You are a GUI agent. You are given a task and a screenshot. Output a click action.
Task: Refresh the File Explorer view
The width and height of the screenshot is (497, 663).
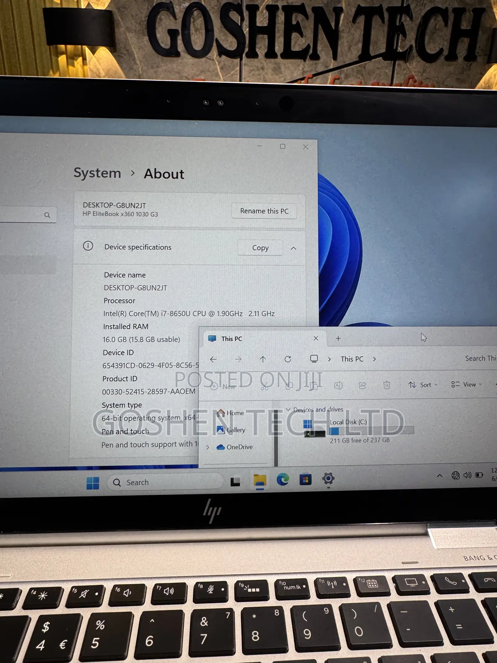click(x=288, y=359)
